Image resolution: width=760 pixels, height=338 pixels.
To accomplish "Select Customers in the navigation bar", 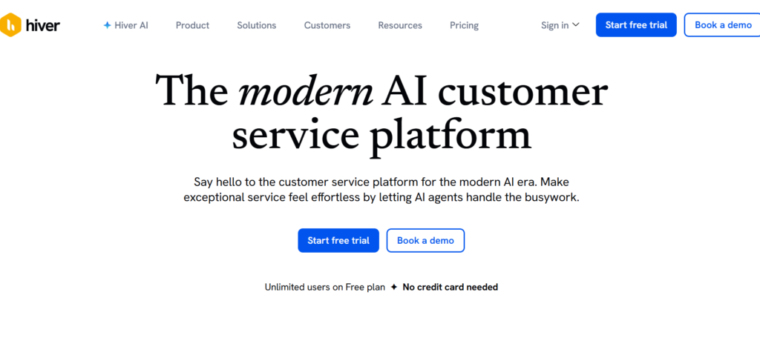I will click(x=327, y=25).
